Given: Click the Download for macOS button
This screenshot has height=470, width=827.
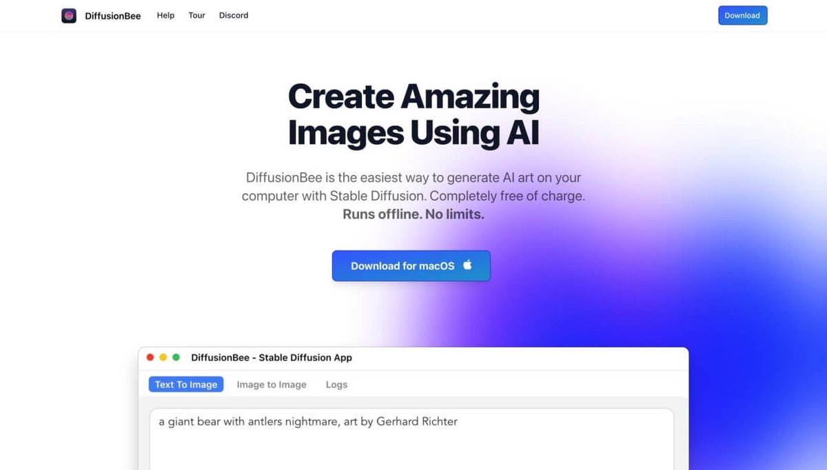Looking at the screenshot, I should tap(411, 265).
